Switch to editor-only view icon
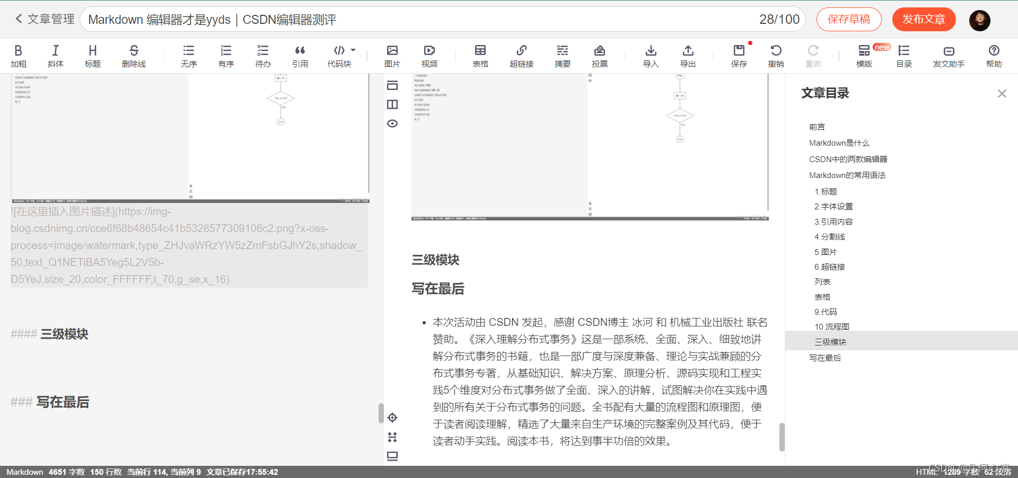The image size is (1018, 478). [x=392, y=85]
